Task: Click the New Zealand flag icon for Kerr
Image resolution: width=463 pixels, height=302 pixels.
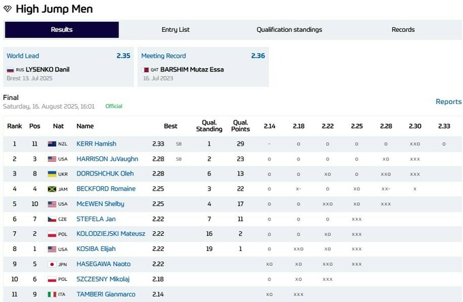Action: [x=52, y=144]
